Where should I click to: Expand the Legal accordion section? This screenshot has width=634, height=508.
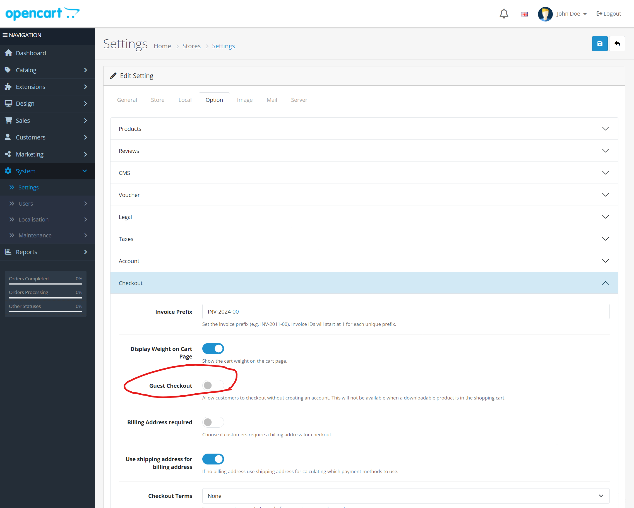pos(364,217)
